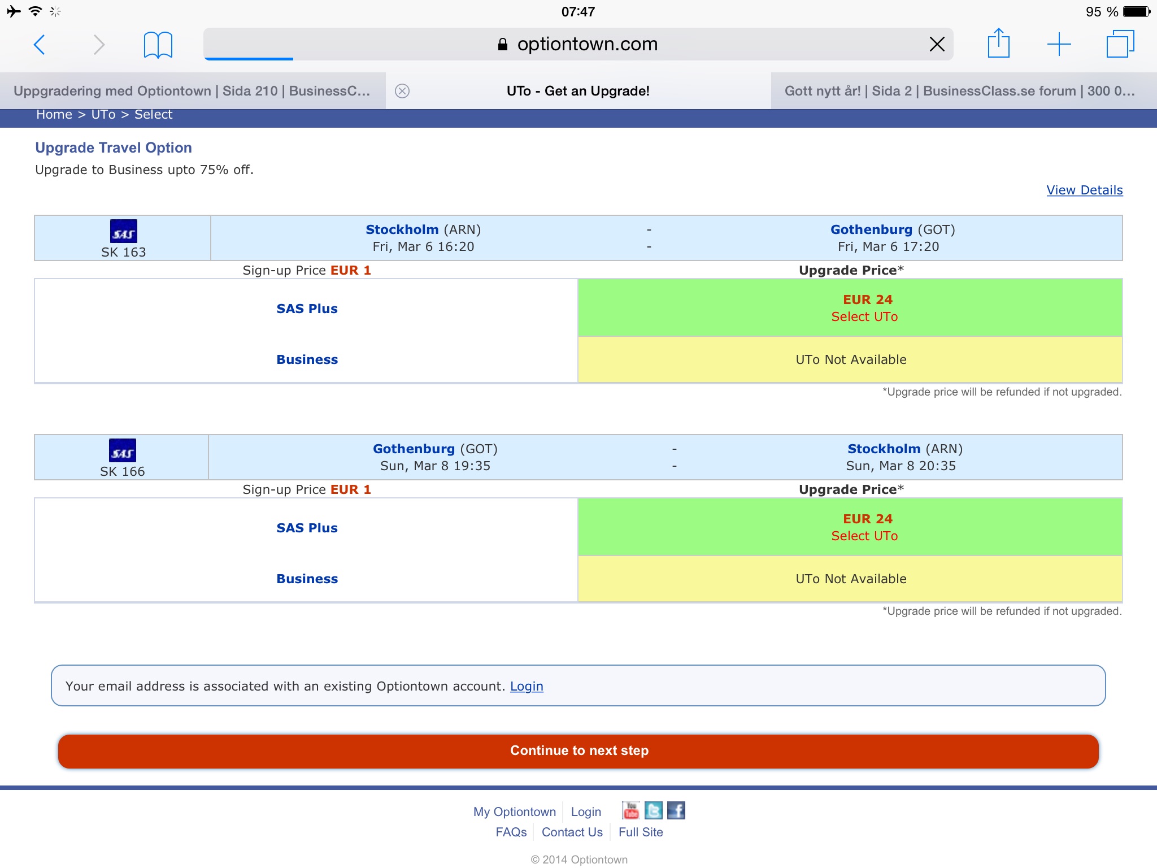
Task: Open the View Details link
Action: point(1084,190)
